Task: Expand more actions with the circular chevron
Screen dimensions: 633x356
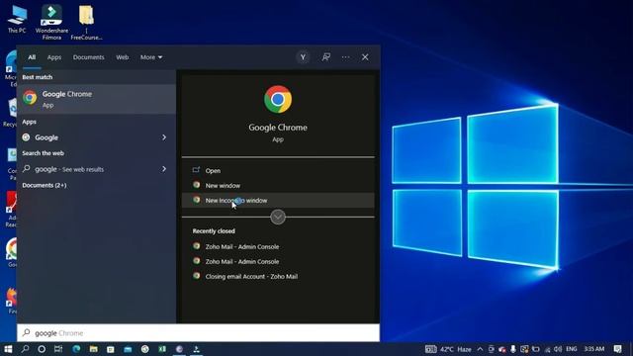Action: [x=278, y=218]
